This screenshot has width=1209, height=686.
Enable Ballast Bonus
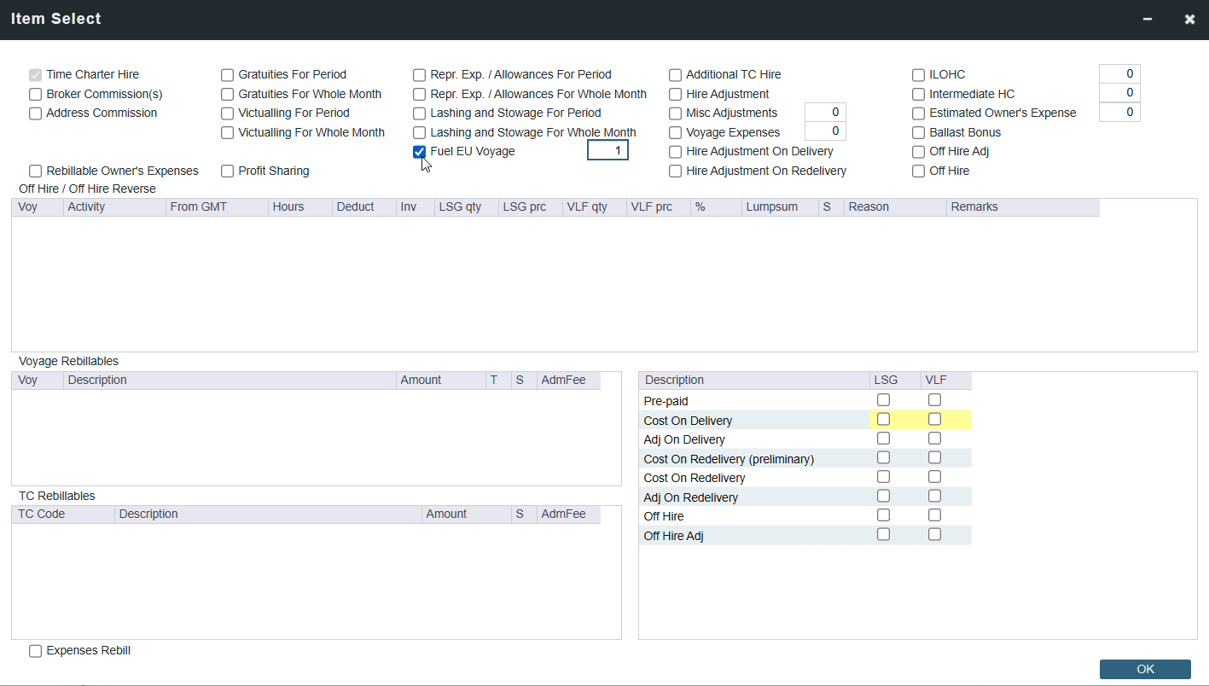tap(918, 132)
